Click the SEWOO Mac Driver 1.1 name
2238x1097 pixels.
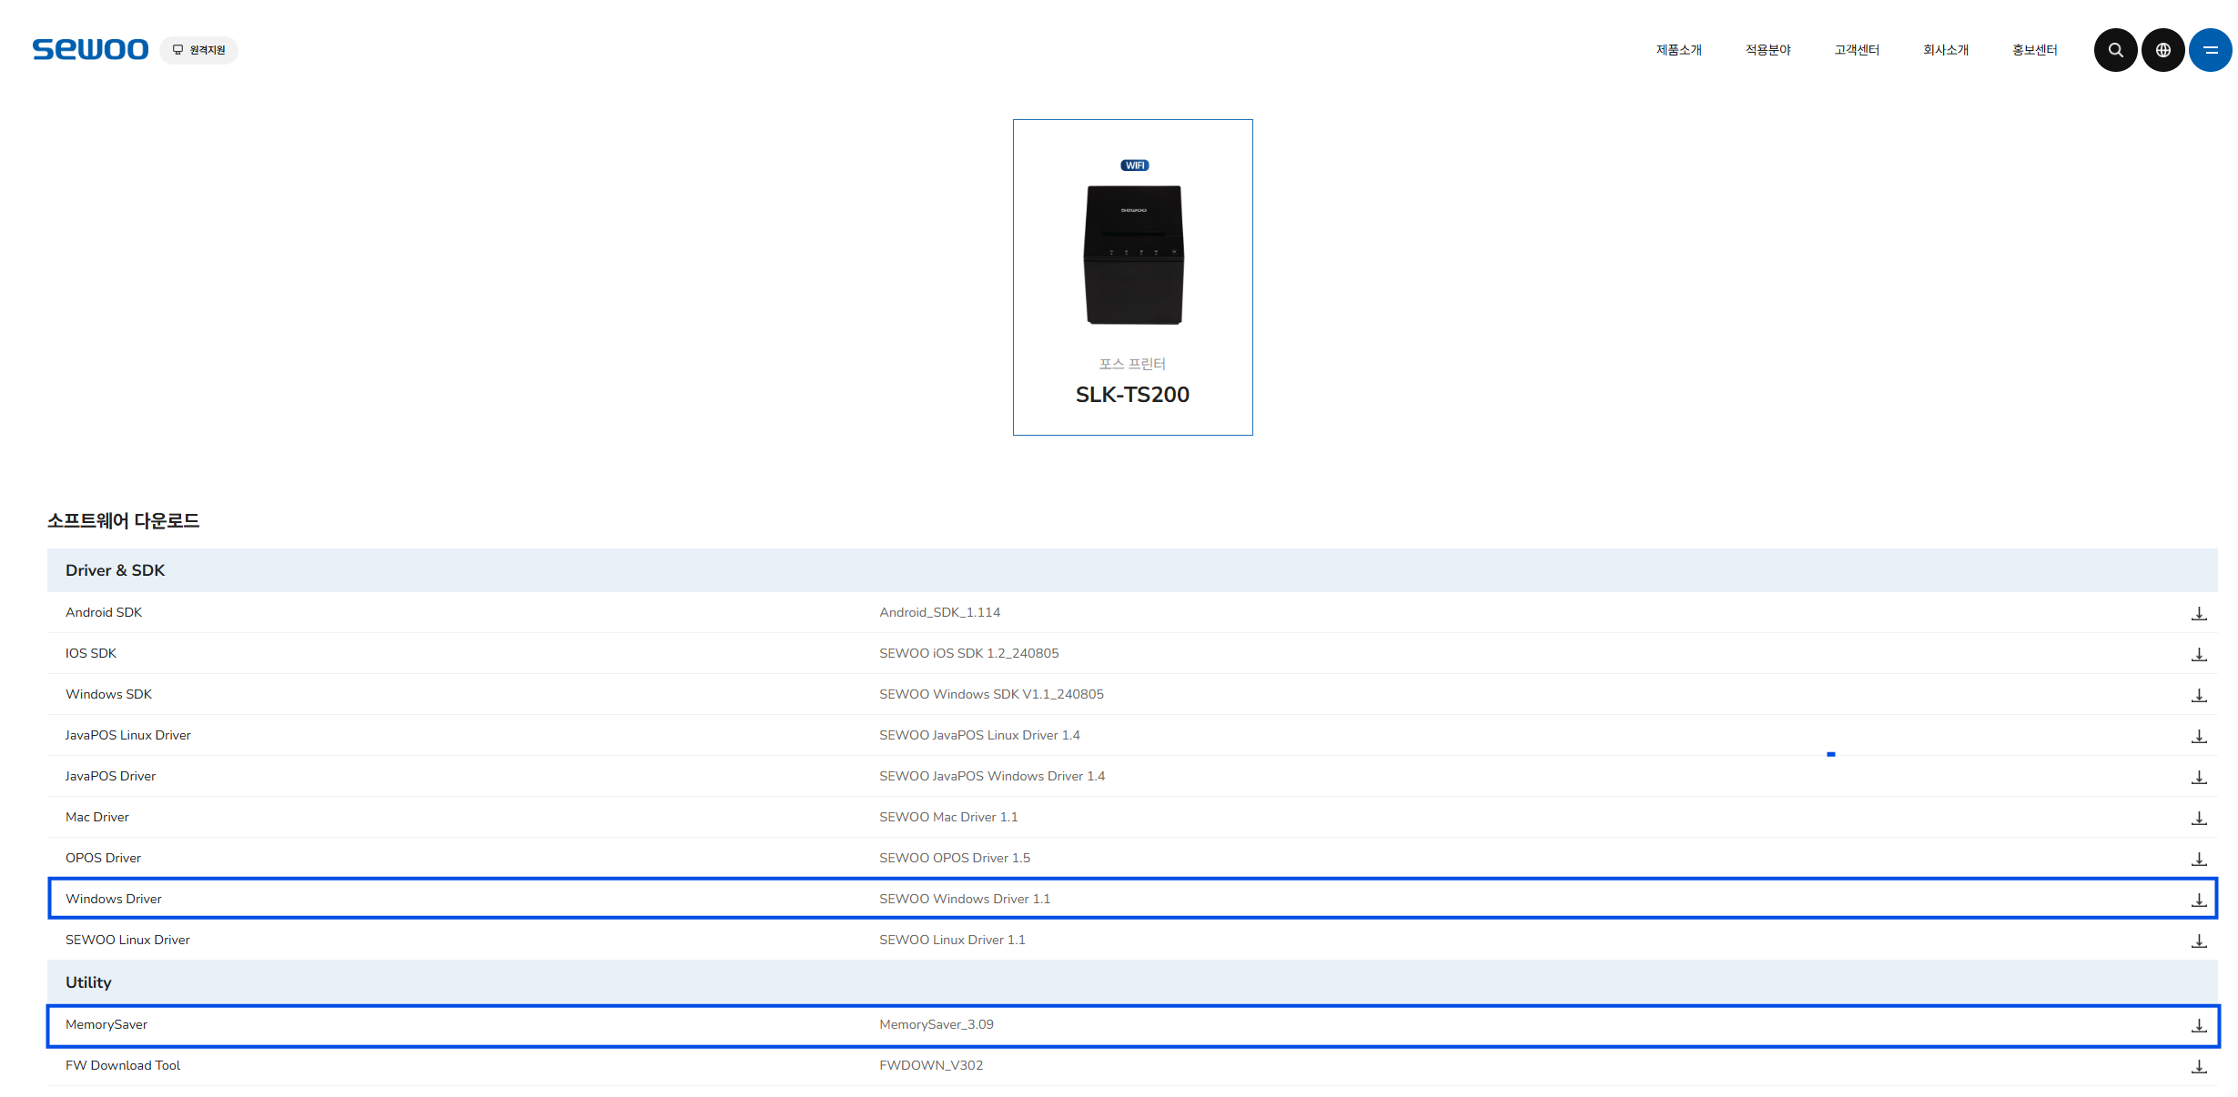[948, 817]
